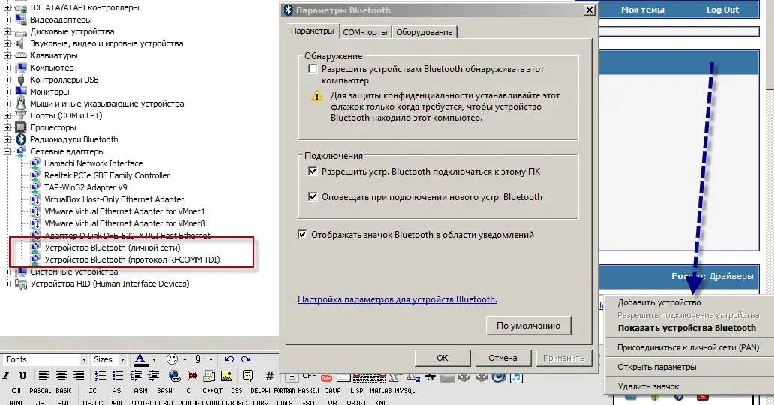
Task: Select Устройства Bluetooth (личной сети) adapter
Action: (112, 247)
